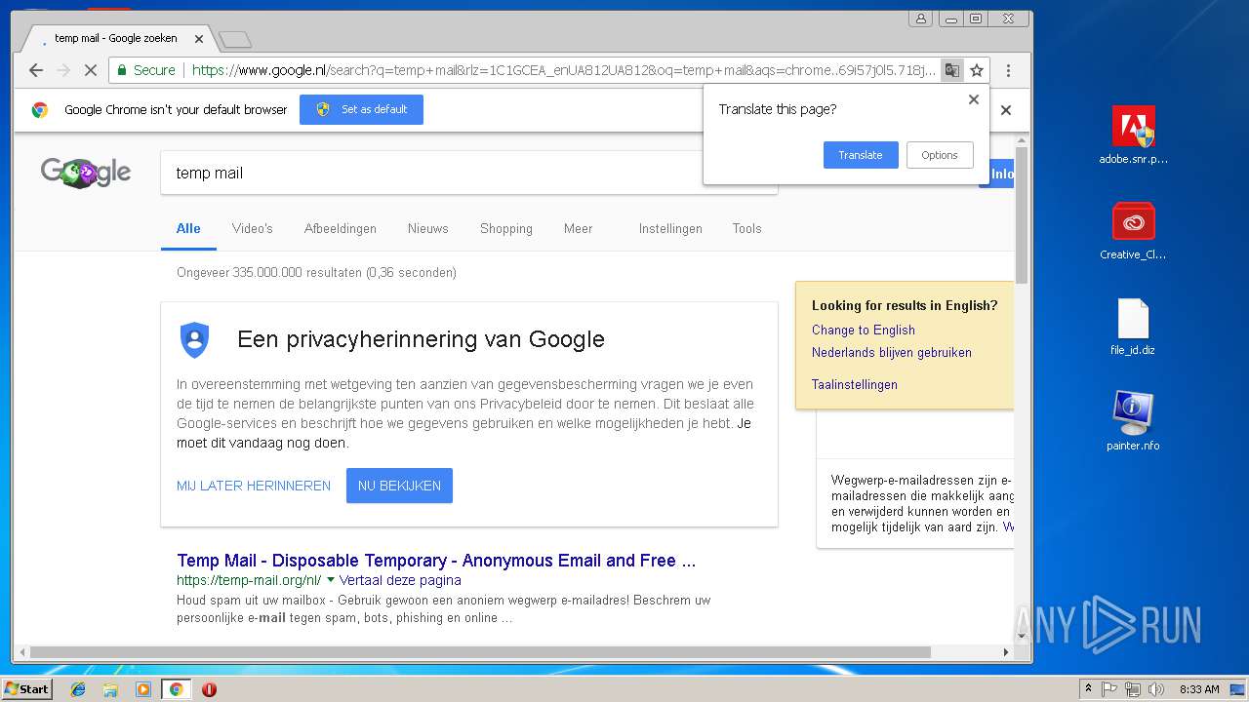This screenshot has height=702, width=1249.
Task: Switch to Video's search tab
Action: (253, 228)
